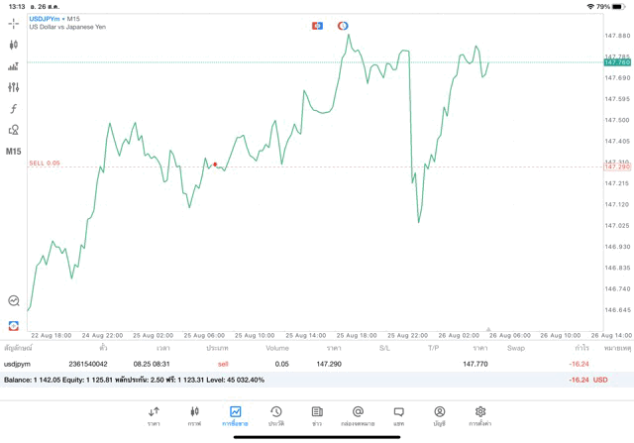
Task: Open the indicators f icon
Action: click(14, 109)
